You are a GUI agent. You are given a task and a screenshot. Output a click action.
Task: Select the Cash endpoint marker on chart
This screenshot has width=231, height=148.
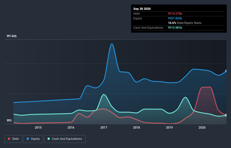(x=226, y=115)
